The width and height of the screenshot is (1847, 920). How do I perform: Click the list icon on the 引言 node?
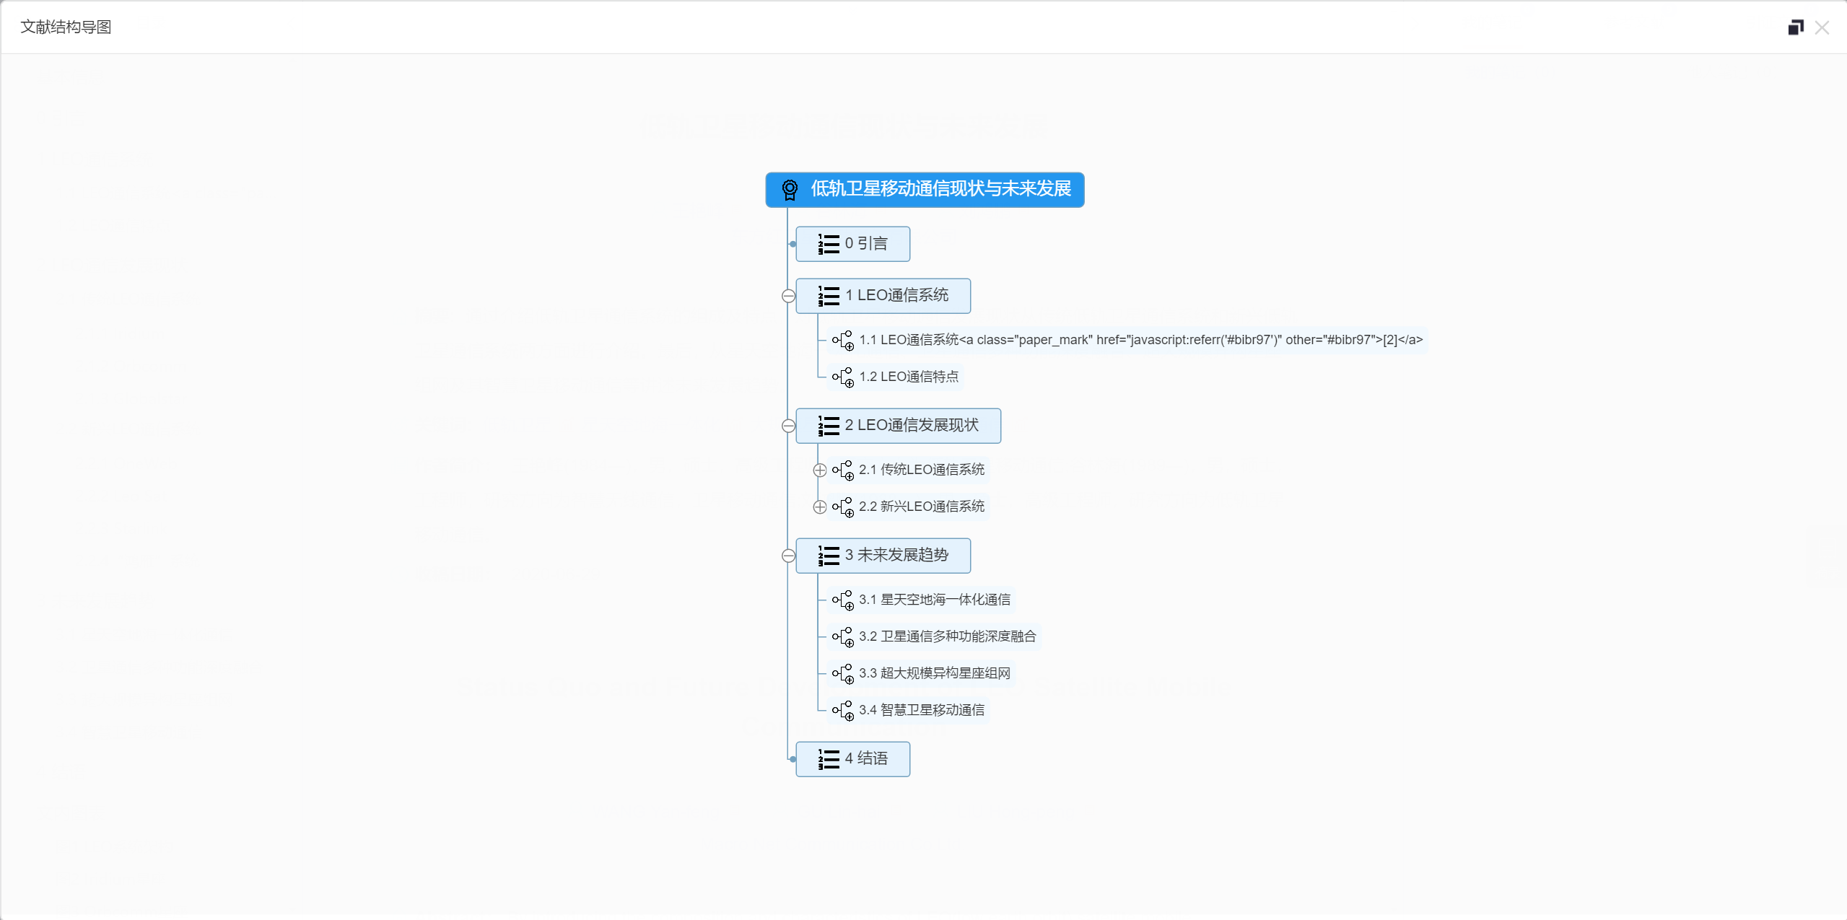(x=827, y=244)
